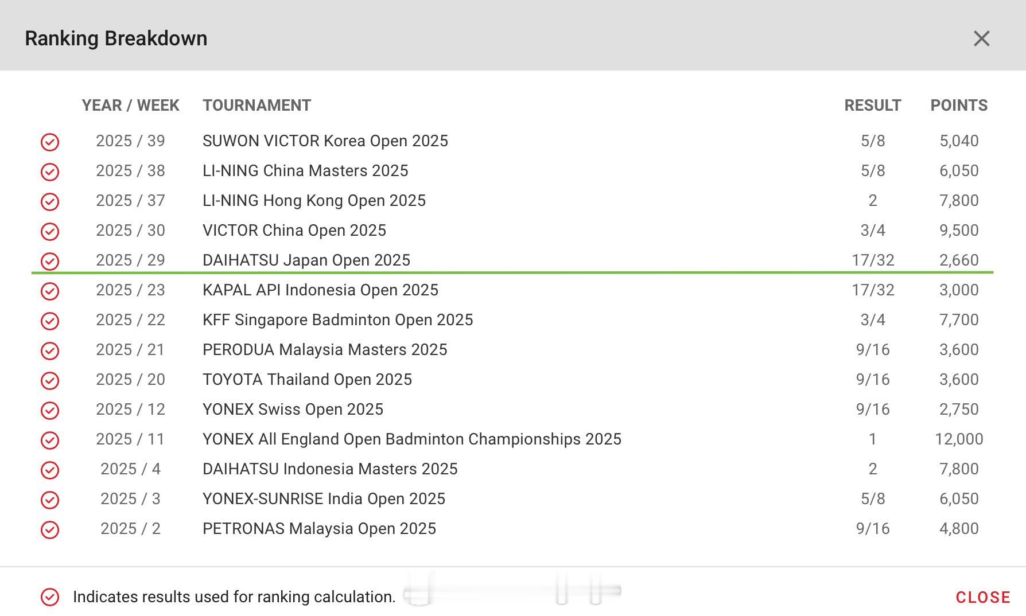Select 'YONEX All England Open Badminton Championships 2025'
Image resolution: width=1026 pixels, height=616 pixels.
coord(412,439)
